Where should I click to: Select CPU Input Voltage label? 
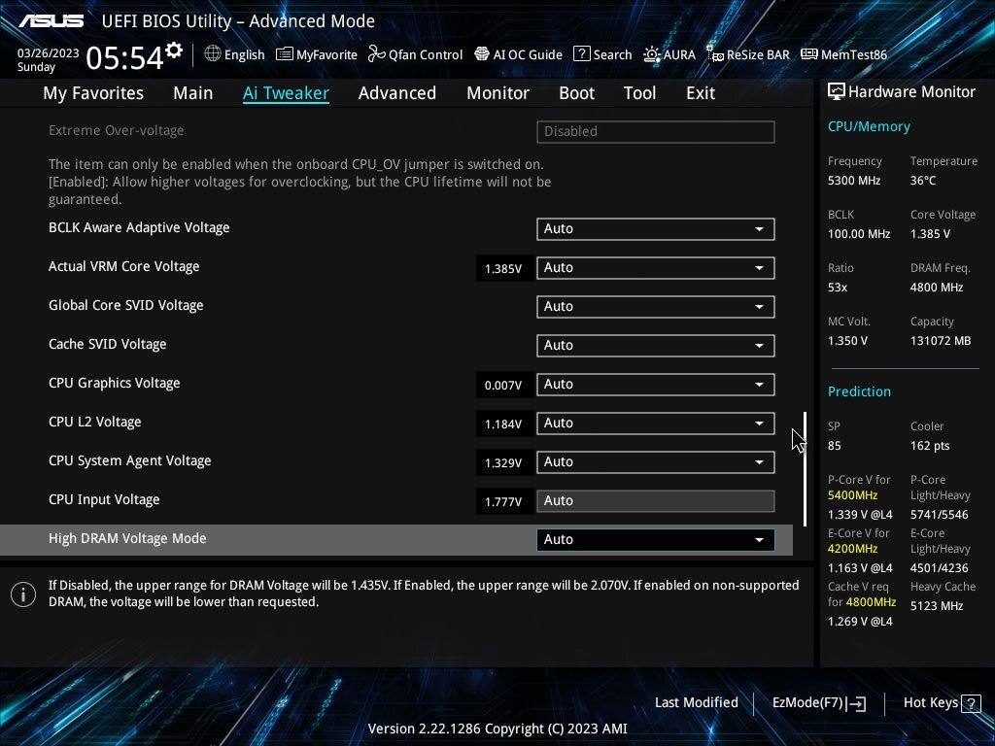coord(104,500)
